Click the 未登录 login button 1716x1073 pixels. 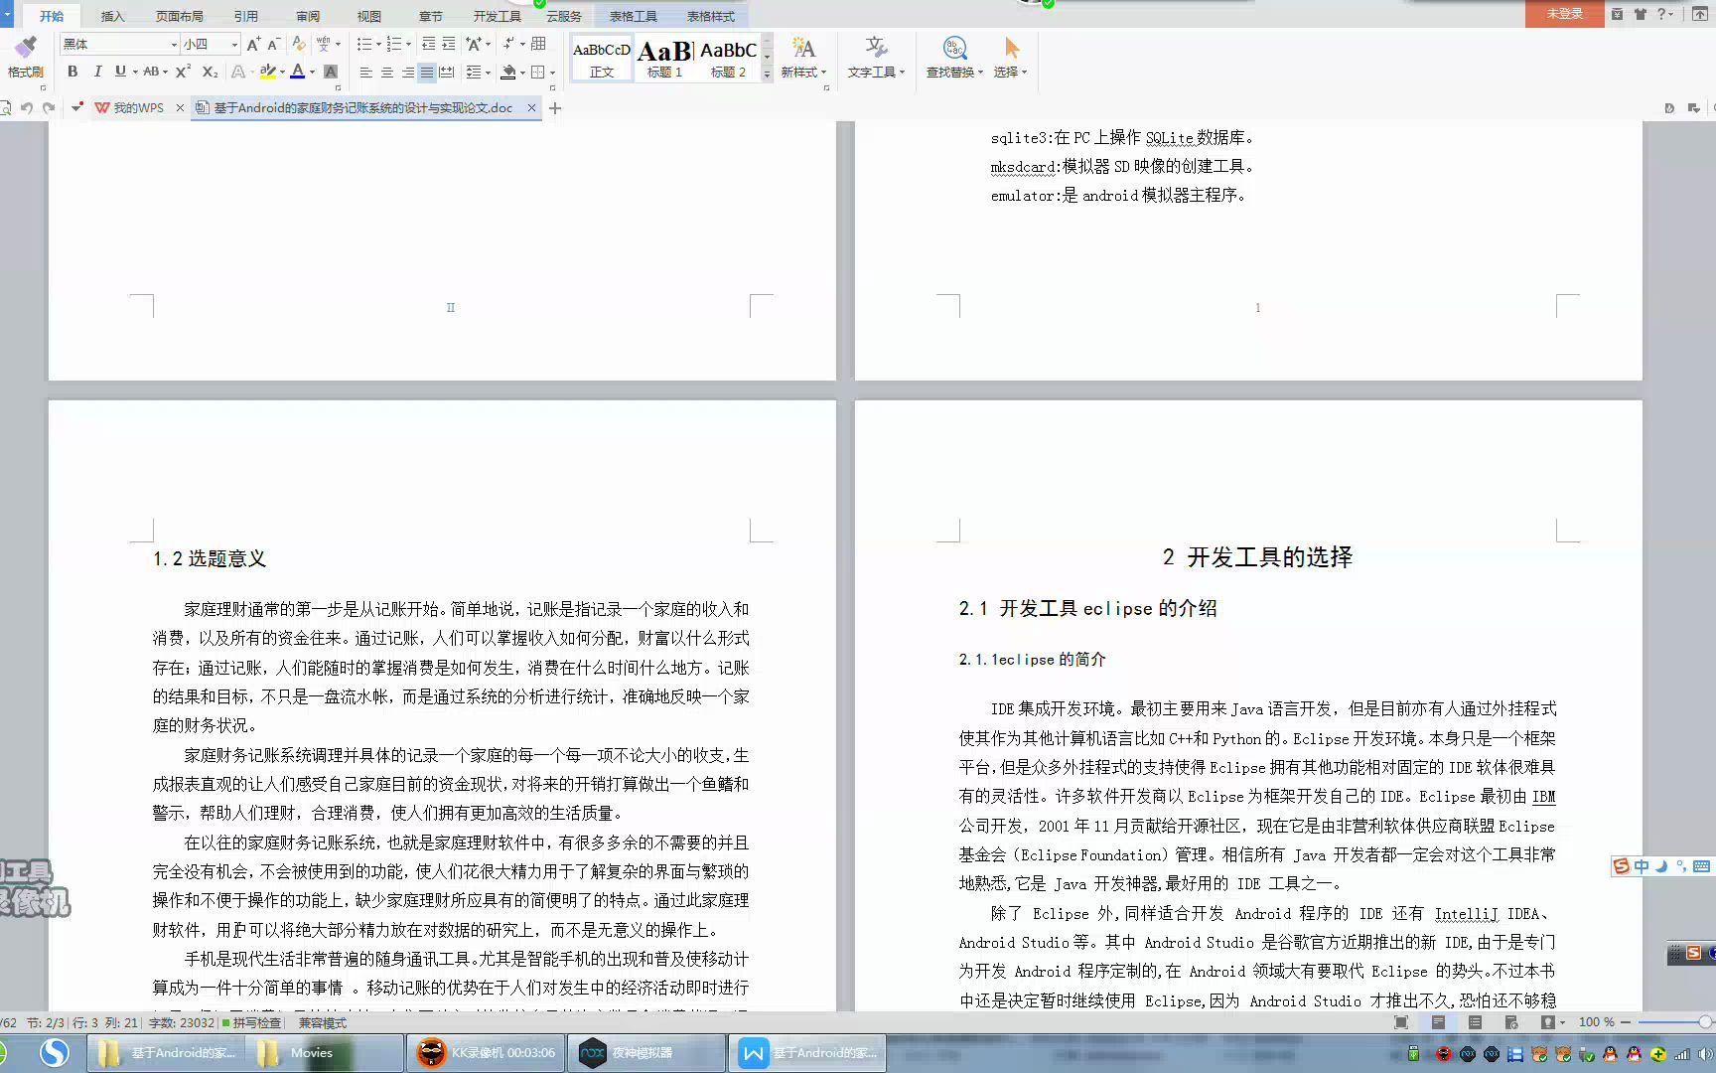tap(1564, 14)
